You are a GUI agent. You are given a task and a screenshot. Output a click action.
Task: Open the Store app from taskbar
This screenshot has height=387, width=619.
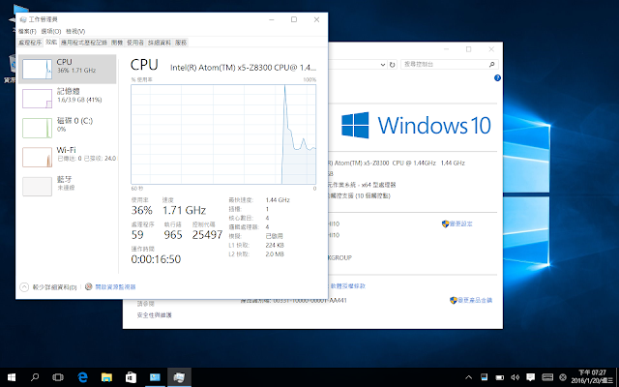[131, 377]
